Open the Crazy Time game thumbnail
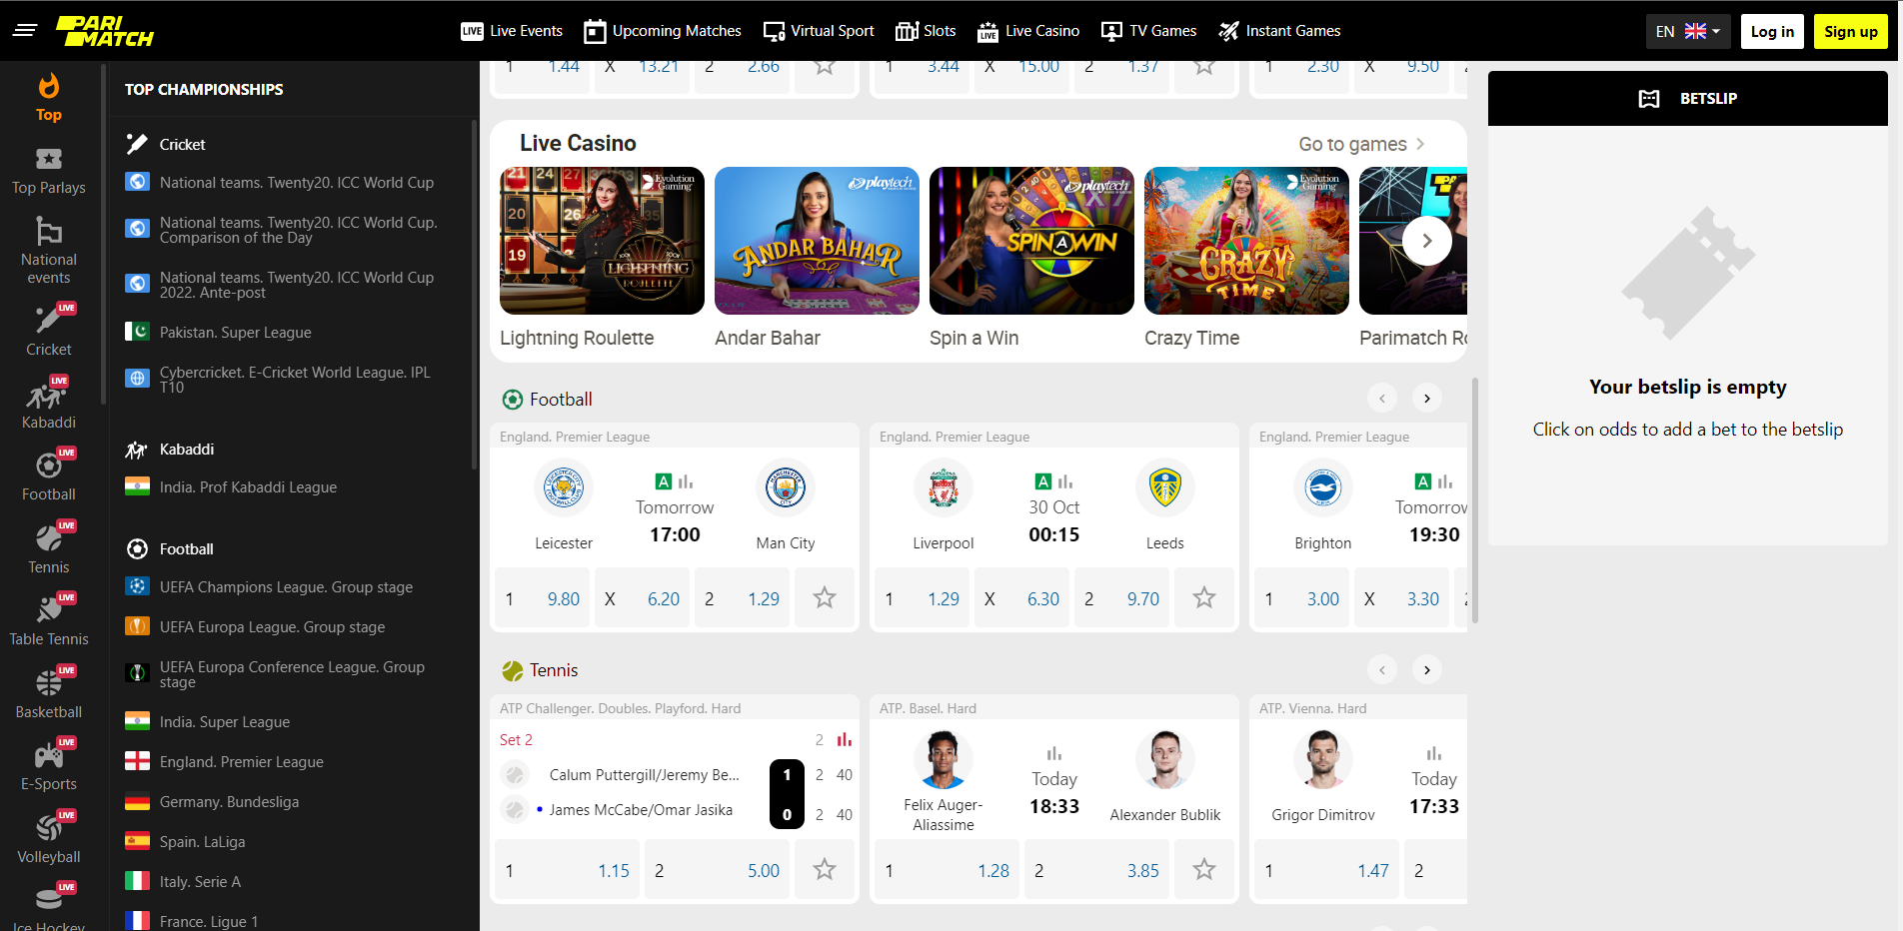The image size is (1903, 931). pyautogui.click(x=1245, y=241)
